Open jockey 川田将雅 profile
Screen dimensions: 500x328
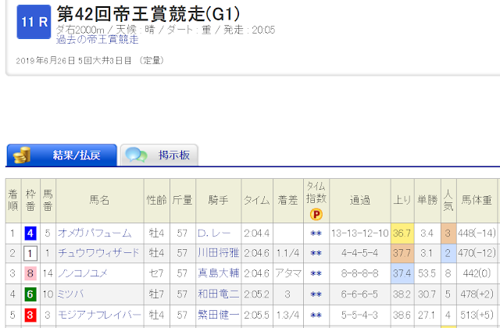(x=219, y=253)
